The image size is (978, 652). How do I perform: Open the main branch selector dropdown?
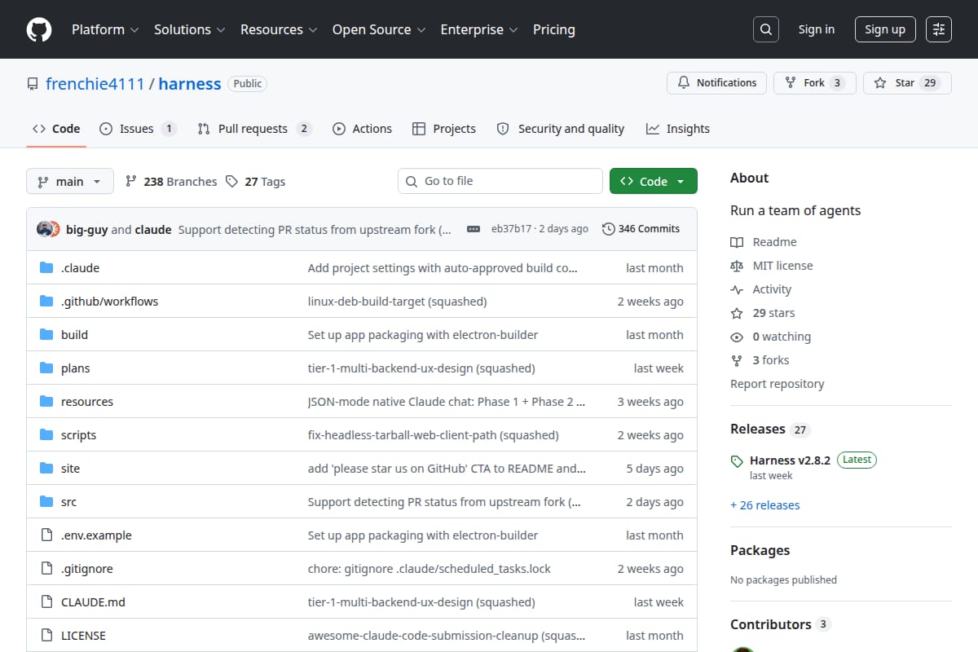point(69,181)
